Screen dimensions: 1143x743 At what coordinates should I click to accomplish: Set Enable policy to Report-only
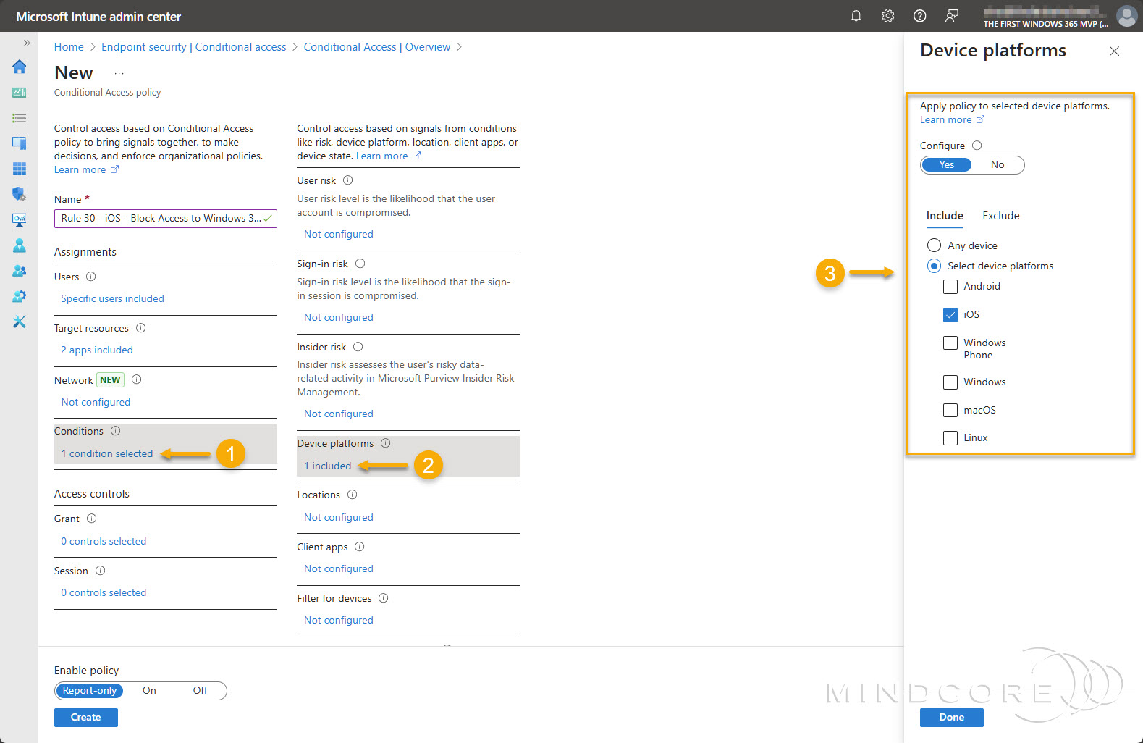[x=89, y=691]
